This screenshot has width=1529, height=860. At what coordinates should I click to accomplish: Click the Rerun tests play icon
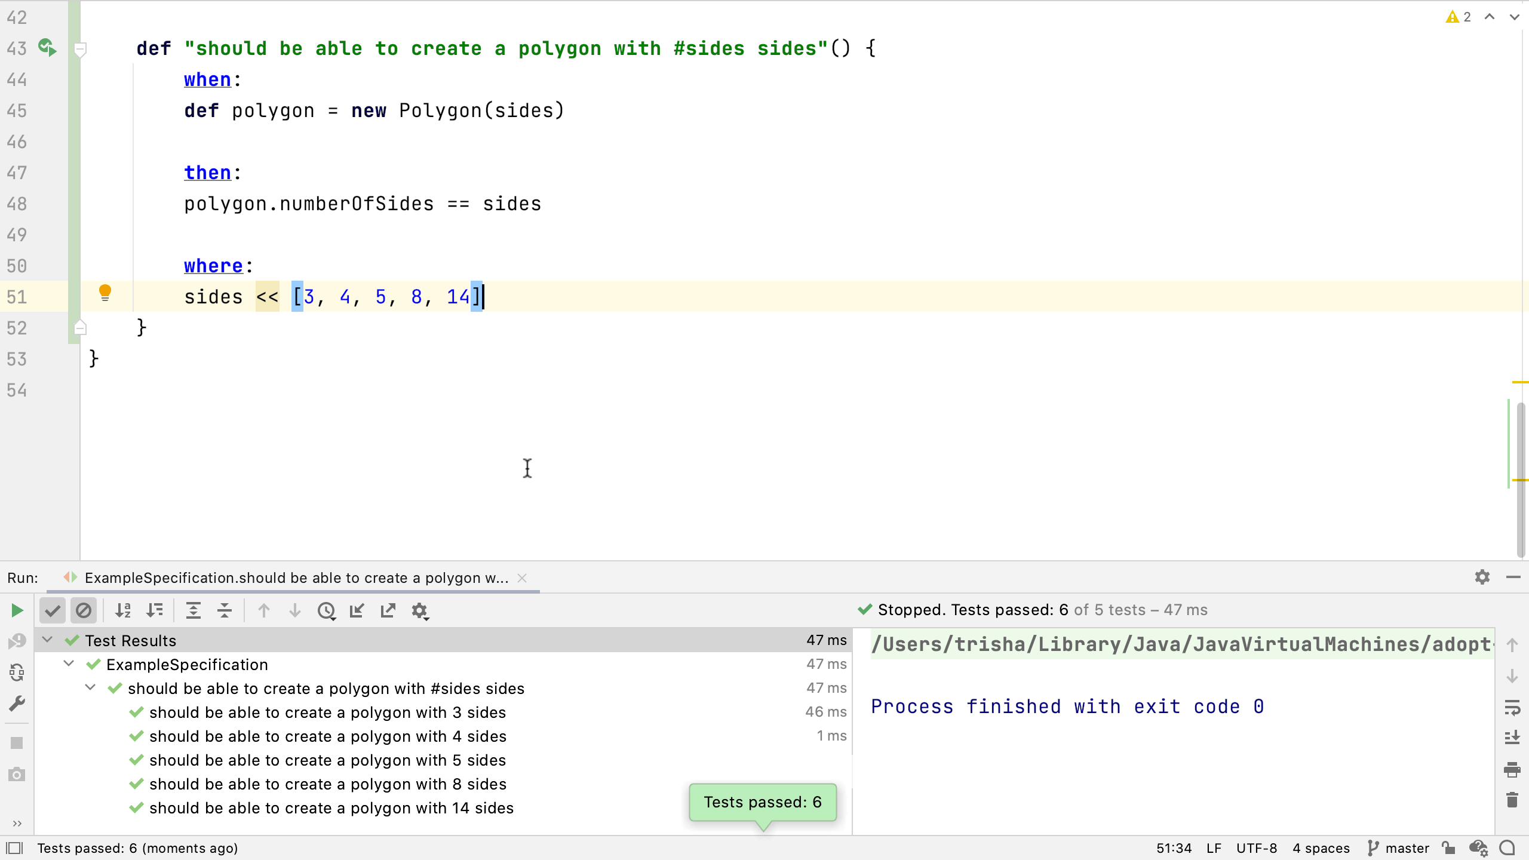click(17, 610)
